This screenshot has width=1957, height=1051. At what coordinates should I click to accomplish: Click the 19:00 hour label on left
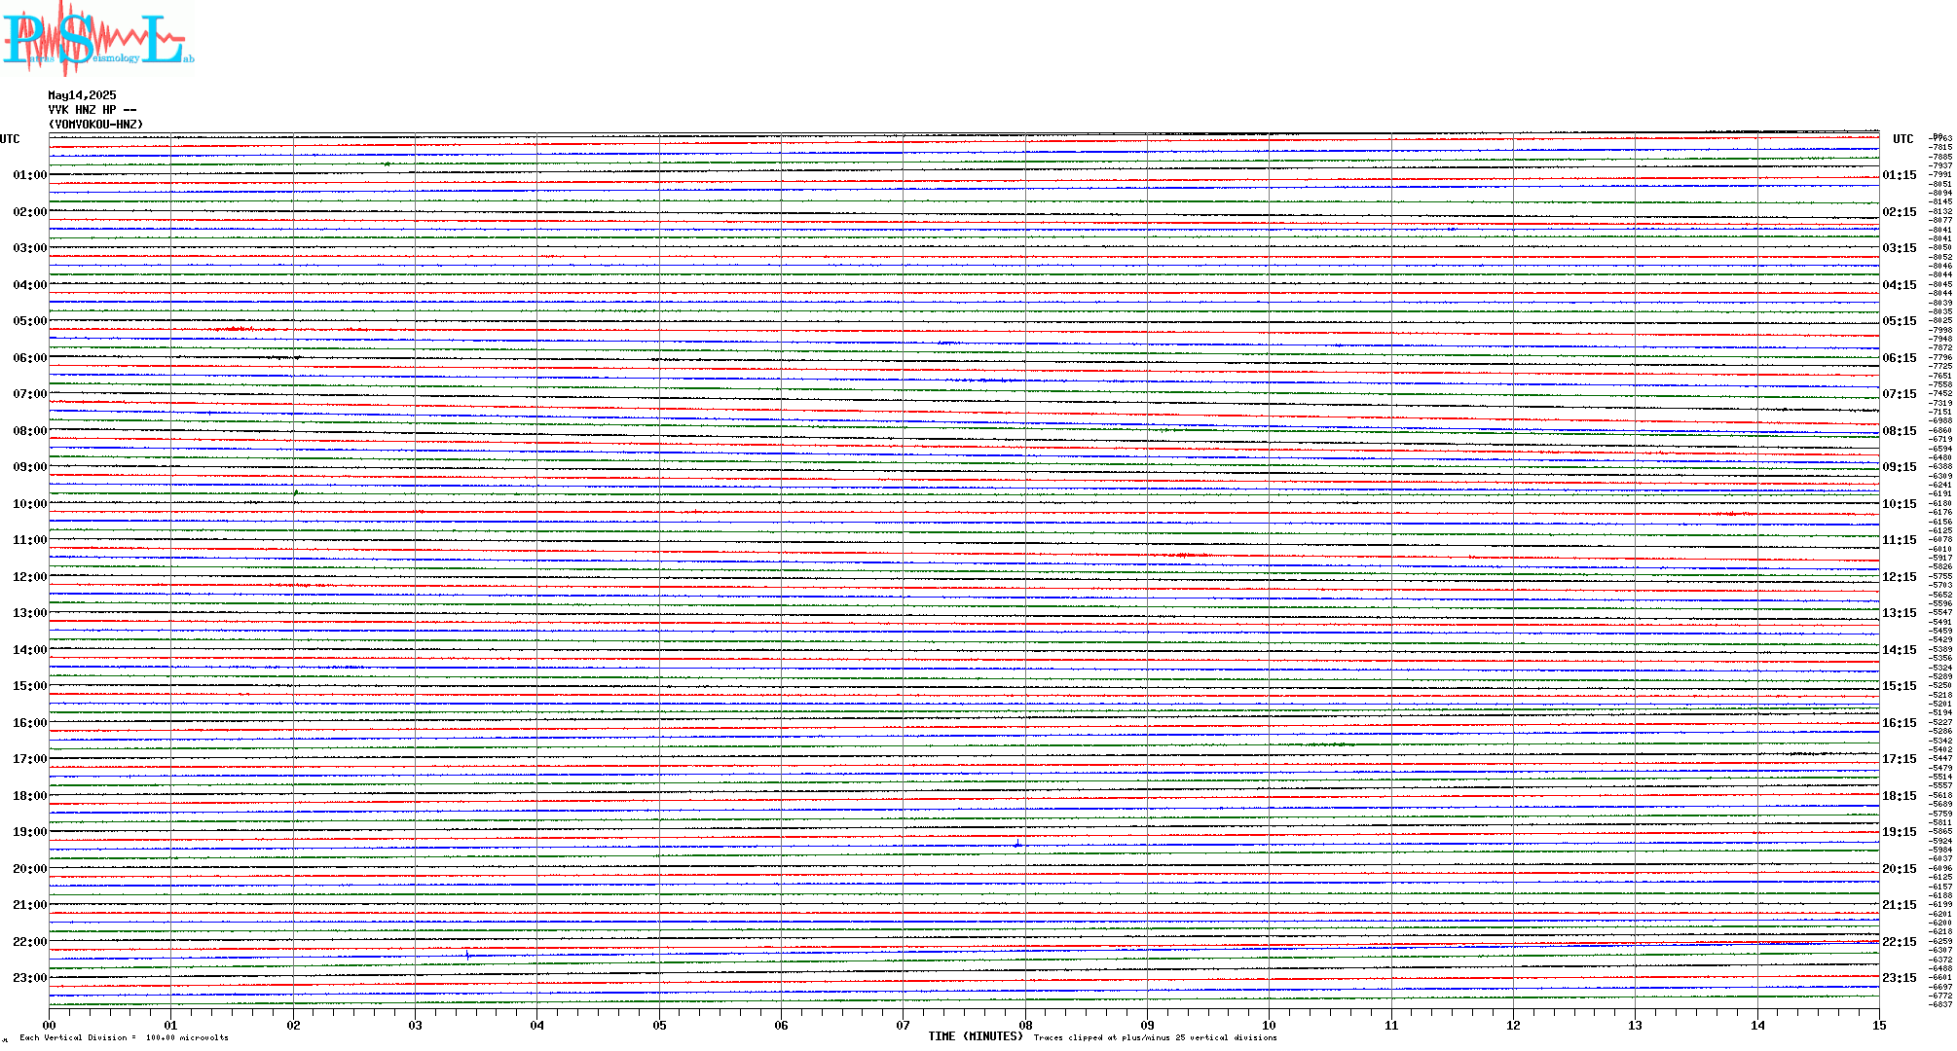(29, 832)
